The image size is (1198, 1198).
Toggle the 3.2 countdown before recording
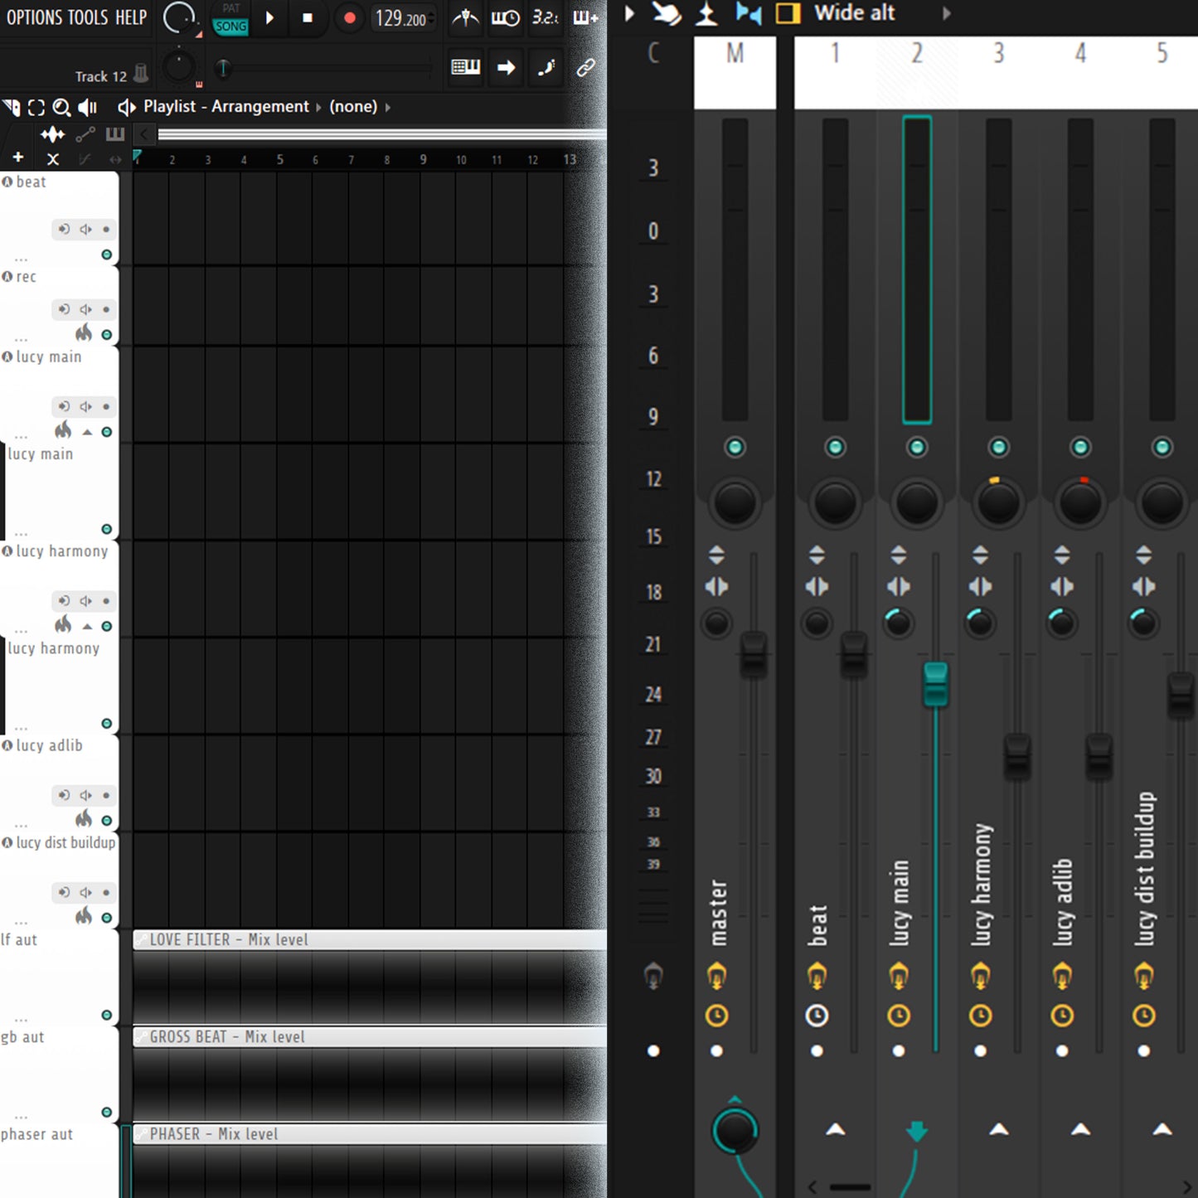click(x=544, y=17)
